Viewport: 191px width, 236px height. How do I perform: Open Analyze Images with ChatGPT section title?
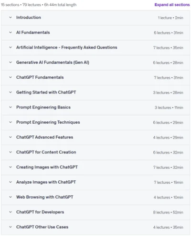(46, 182)
